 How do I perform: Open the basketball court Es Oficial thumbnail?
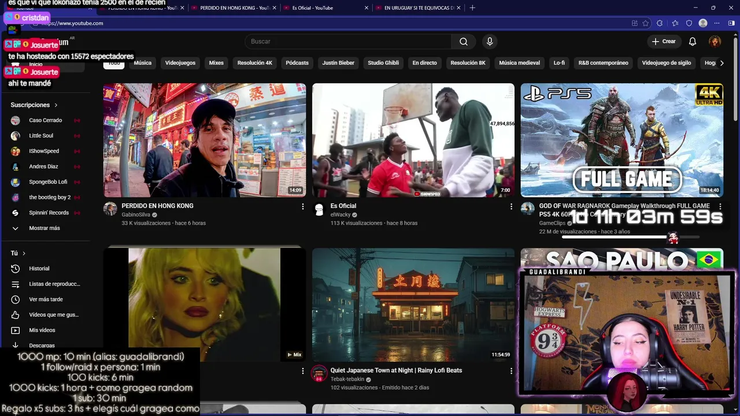[413, 140]
